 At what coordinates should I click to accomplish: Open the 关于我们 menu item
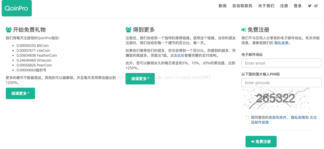(x=266, y=6)
